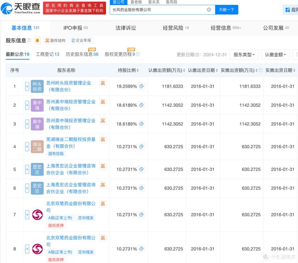Click the 股权质押 red tag in row 7

pos(56,226)
